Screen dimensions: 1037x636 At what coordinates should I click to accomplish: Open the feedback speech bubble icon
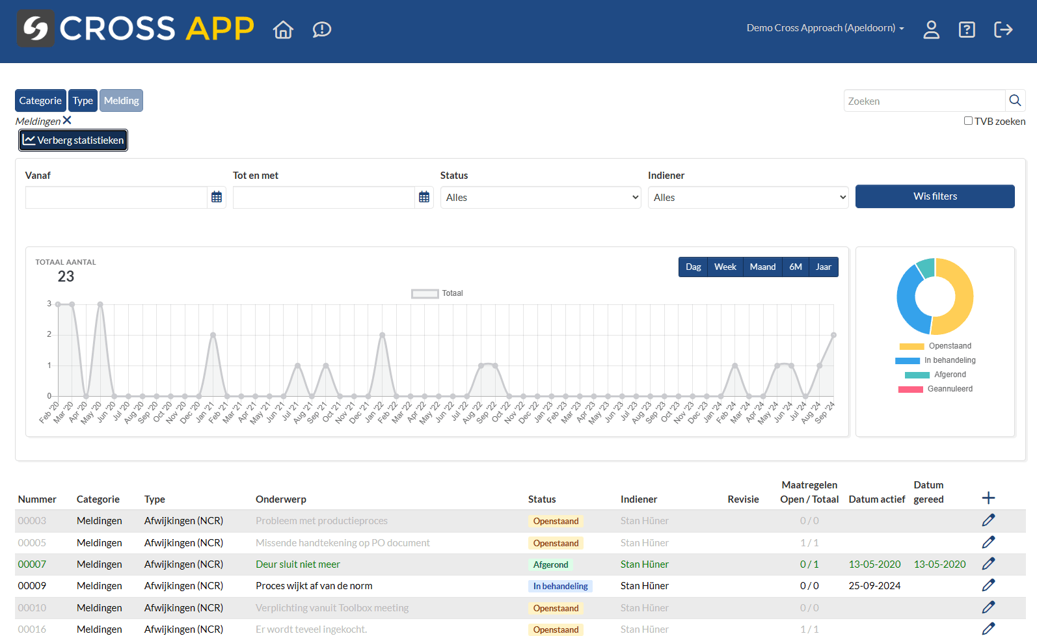coord(321,29)
